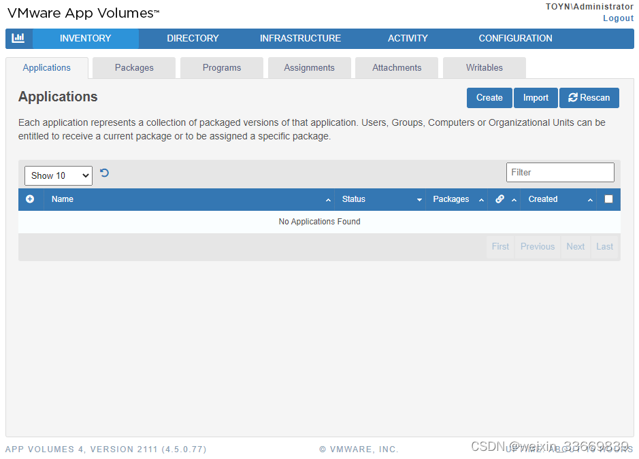Image resolution: width=639 pixels, height=459 pixels.
Task: Click the Create application button
Action: pos(489,98)
